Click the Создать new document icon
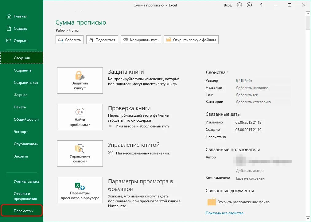This screenshot has height=222, width=311. (9, 28)
